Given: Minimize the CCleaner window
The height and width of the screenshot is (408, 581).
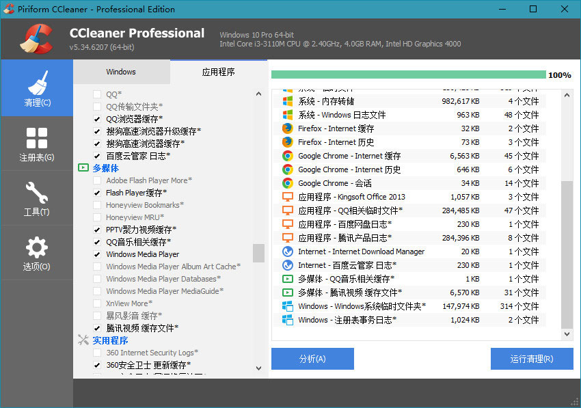Looking at the screenshot, I should (502, 9).
